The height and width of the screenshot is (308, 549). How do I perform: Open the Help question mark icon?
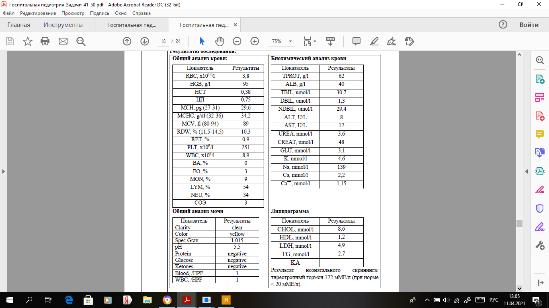503,24
